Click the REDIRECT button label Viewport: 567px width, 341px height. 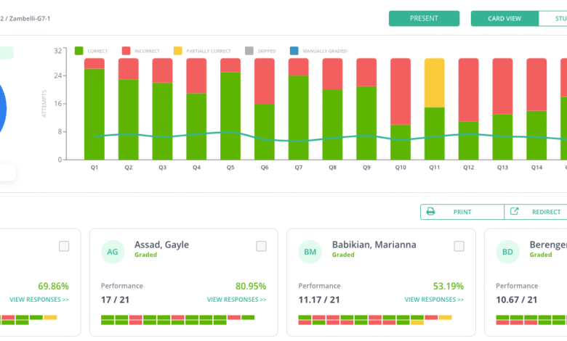(546, 212)
